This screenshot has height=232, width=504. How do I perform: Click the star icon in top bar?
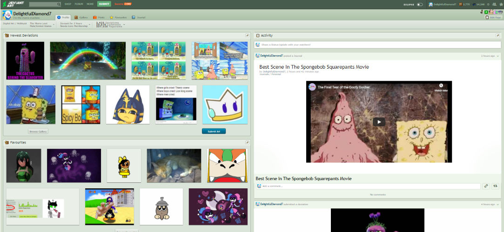(x=501, y=5)
